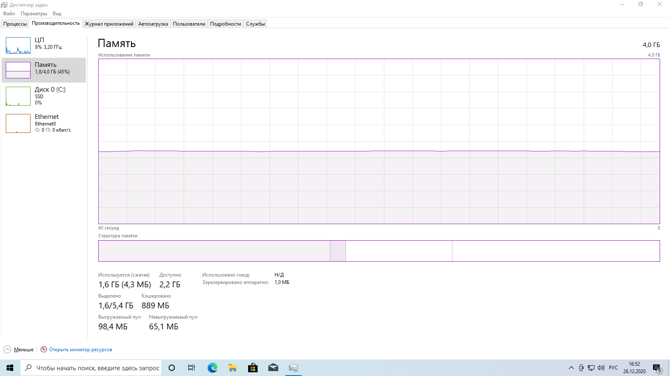Select the Ethernet graph thumbnail
Viewport: 670px width, 376px height.
tap(18, 123)
